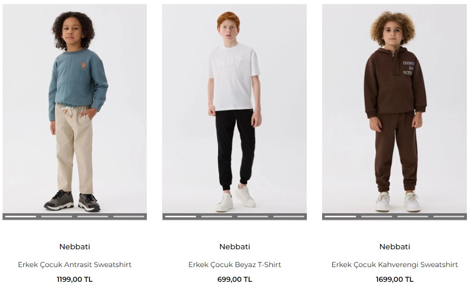Select last image indicator on Kahverengi Sweatshirt
The image size is (473, 296).
449,216
